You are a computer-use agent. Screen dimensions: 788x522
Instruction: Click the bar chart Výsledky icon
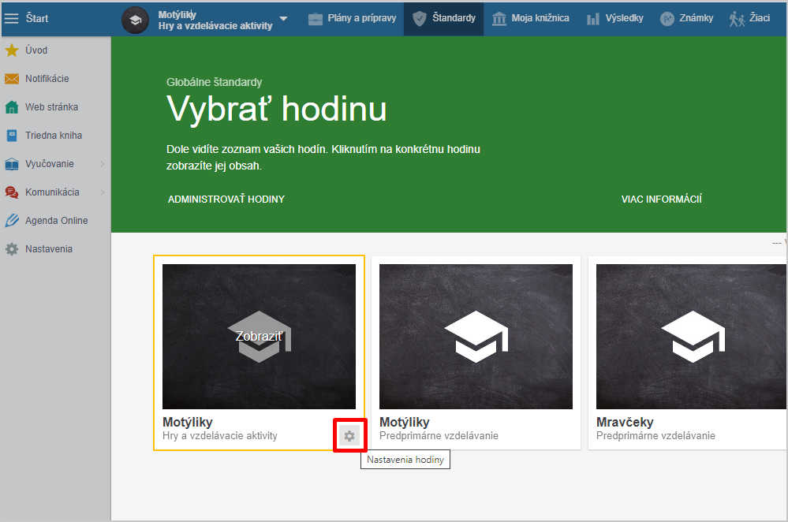593,19
